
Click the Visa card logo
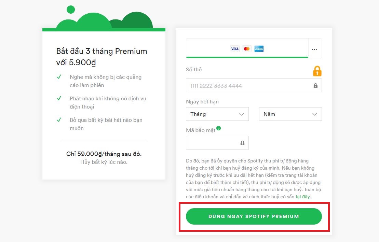[235, 49]
